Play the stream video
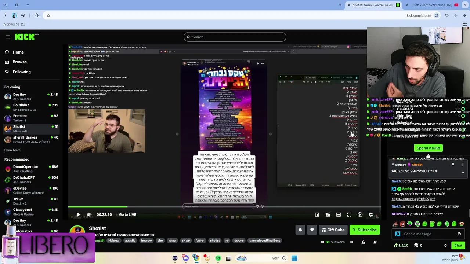The width and height of the screenshot is (470, 264). (x=79, y=214)
